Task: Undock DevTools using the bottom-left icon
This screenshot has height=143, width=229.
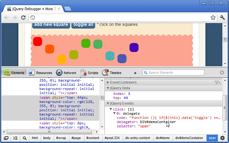Action: coord(6,138)
